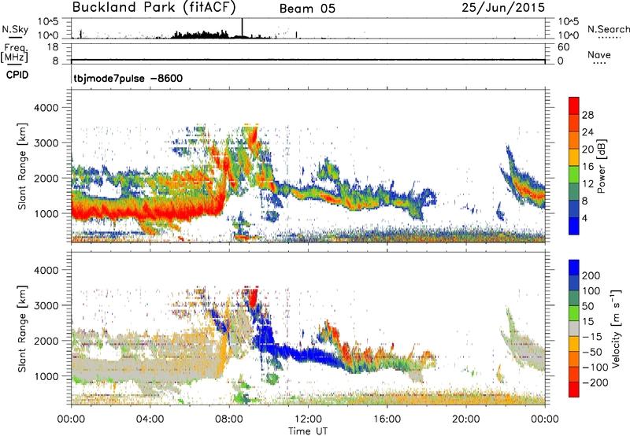Click the date "25/Jun/2015"
Image resolution: width=630 pixels, height=436 pixels.
tap(503, 7)
